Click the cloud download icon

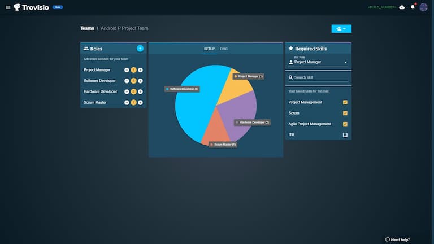pyautogui.click(x=402, y=7)
